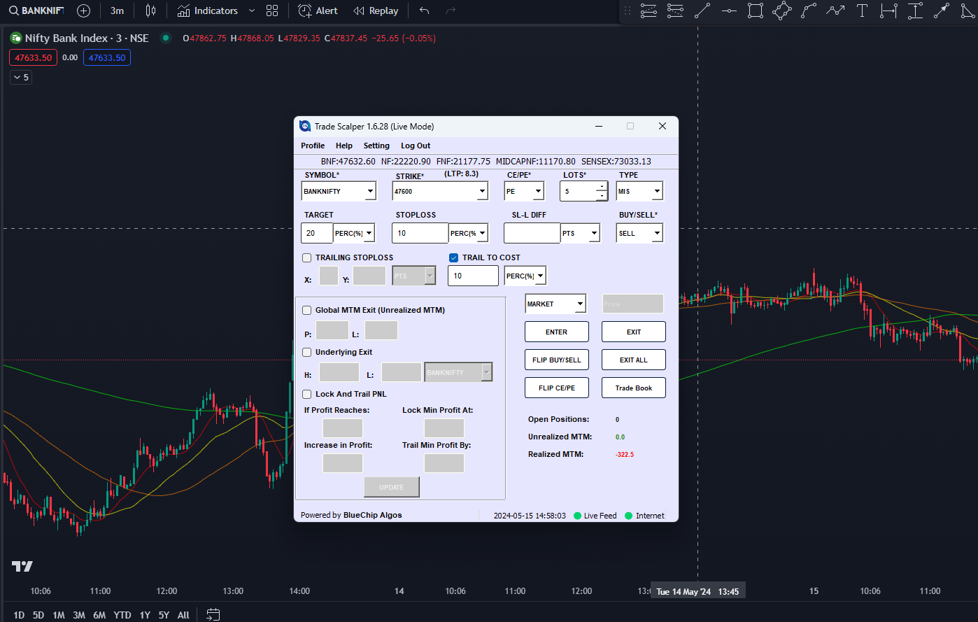The image size is (978, 622).
Task: Open the SYMBOL dropdown showing BANKNIFTY
Action: [x=339, y=191]
